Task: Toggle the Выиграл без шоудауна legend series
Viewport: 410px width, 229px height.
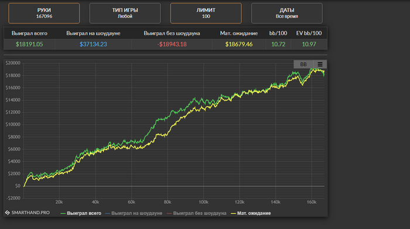Action: coord(196,213)
